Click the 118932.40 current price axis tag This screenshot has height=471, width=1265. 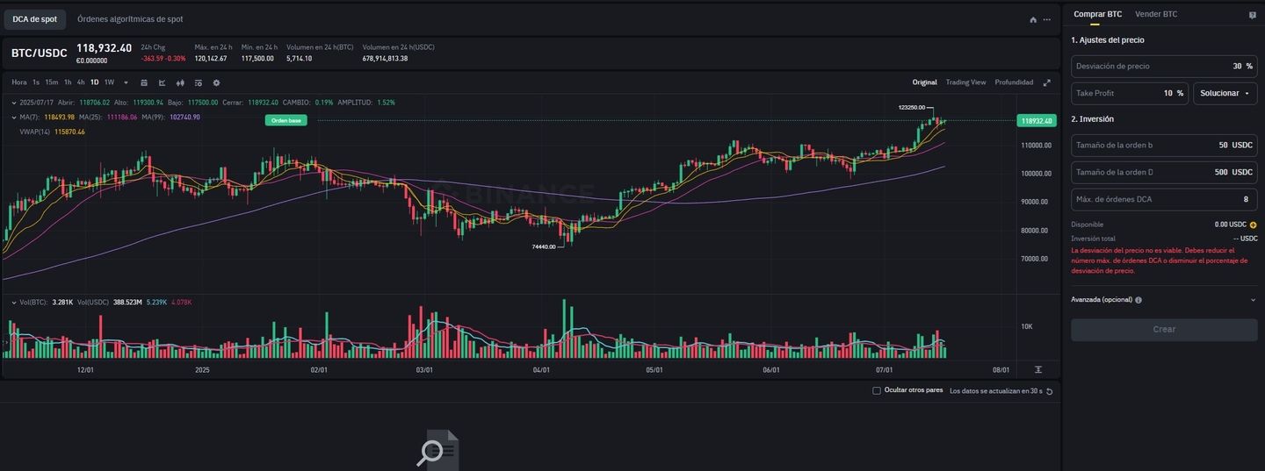[1037, 120]
